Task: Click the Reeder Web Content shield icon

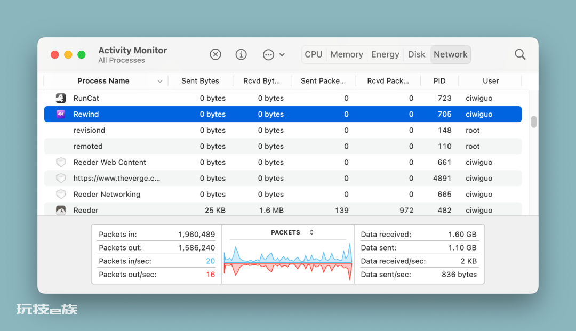Action: tap(61, 162)
